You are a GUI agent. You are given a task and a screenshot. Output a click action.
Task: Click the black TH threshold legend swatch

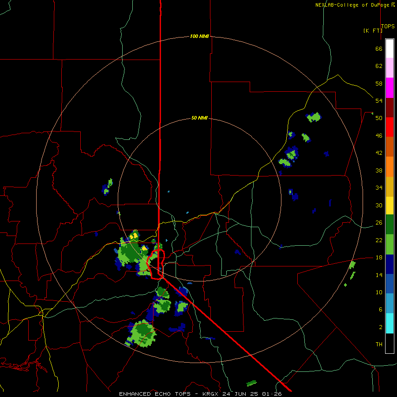tap(390, 343)
